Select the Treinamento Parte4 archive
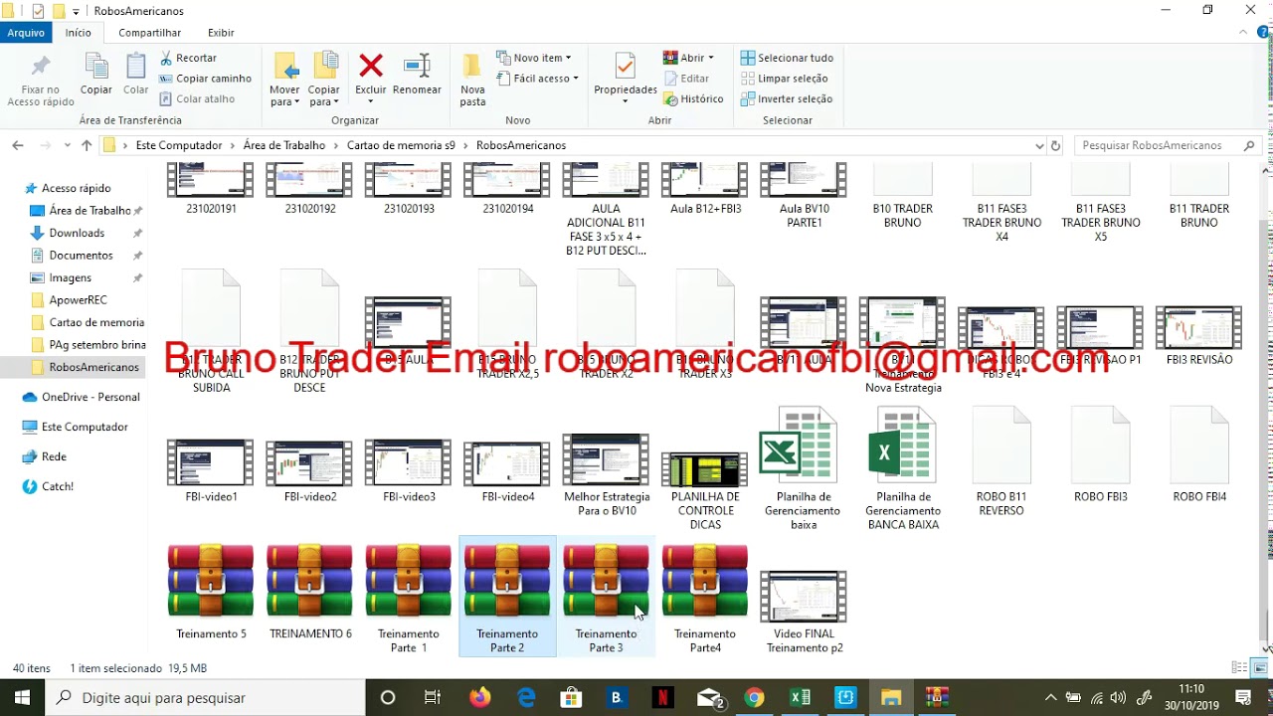The image size is (1273, 716). (x=705, y=597)
